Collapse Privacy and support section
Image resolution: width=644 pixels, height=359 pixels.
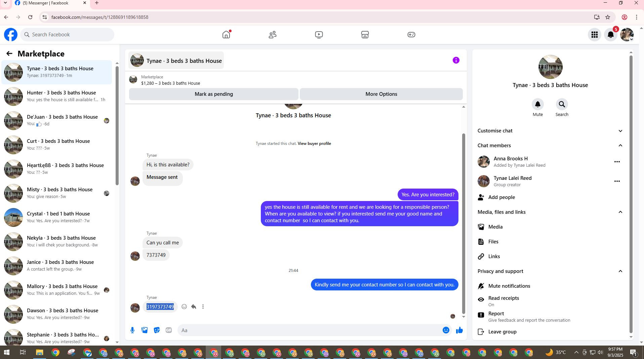point(550,272)
